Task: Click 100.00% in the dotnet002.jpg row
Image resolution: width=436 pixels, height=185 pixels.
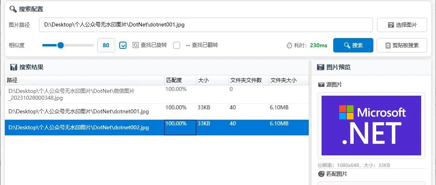Action: coord(176,124)
